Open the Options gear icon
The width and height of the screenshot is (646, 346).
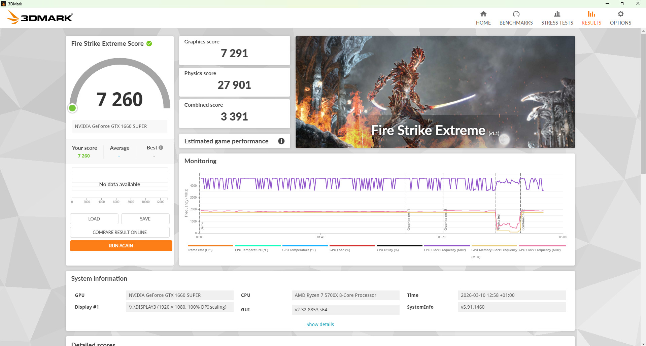(620, 14)
